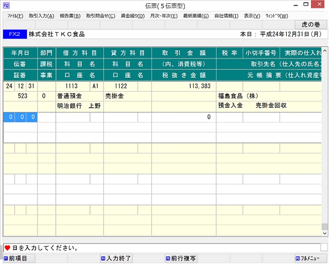Screen dimensions: 331x266
Task: Click the small box right of message bar
Action: [x=324, y=247]
